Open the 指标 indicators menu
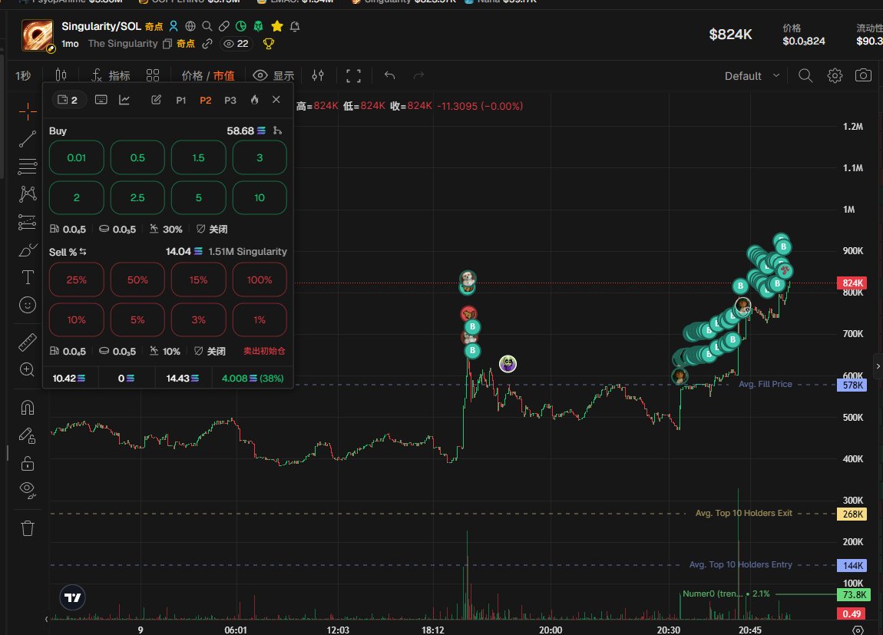The height and width of the screenshot is (635, 883). coord(111,75)
